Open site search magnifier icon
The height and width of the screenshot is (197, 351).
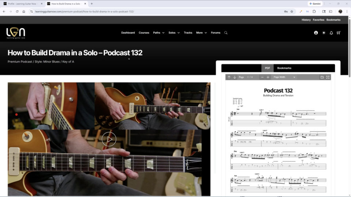(226, 33)
